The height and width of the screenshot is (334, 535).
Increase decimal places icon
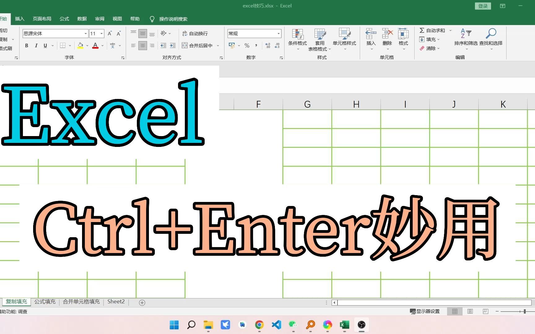[268, 45]
